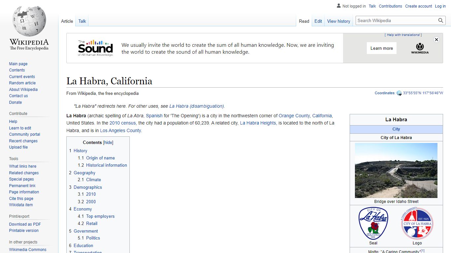Jump to History section in contents
451x253 pixels.
click(x=80, y=151)
